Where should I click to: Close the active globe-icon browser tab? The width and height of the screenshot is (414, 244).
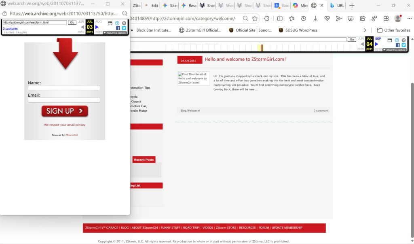coord(322,5)
